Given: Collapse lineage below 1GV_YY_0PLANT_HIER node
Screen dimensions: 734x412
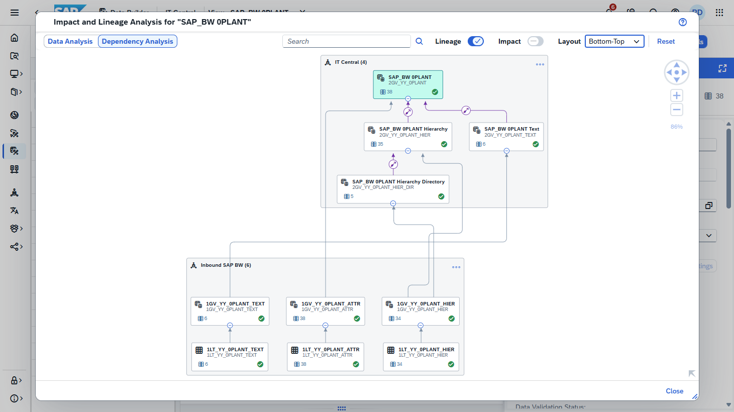Looking at the screenshot, I should click(x=421, y=326).
